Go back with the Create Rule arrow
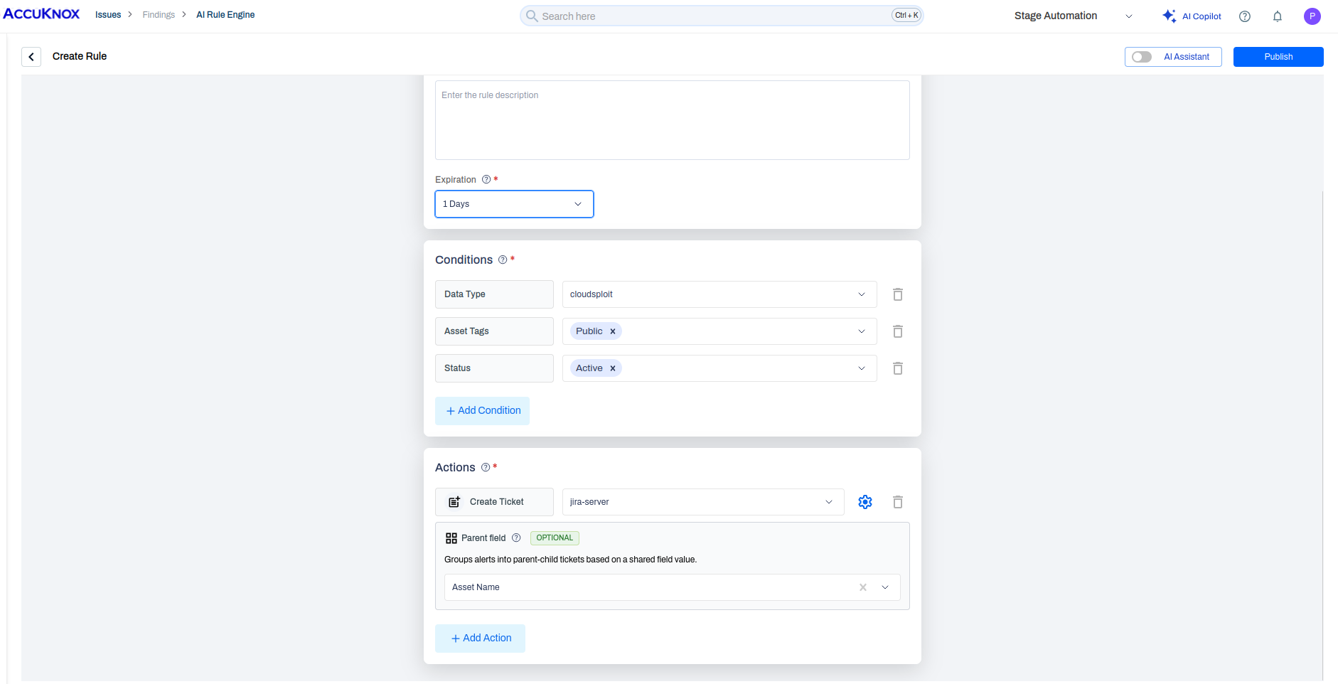The image size is (1338, 684). click(31, 57)
